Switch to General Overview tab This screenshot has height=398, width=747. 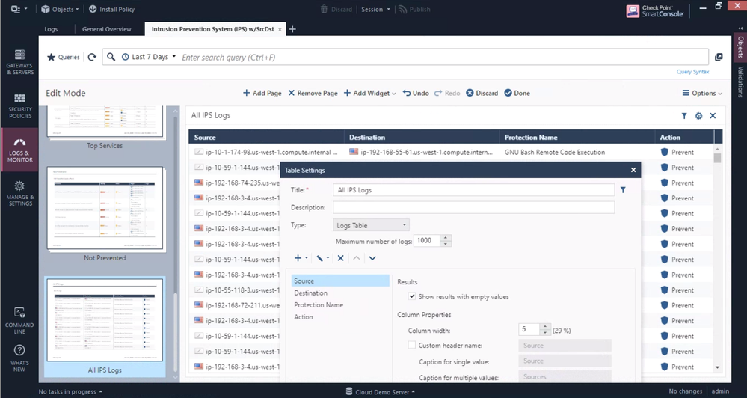pyautogui.click(x=106, y=29)
